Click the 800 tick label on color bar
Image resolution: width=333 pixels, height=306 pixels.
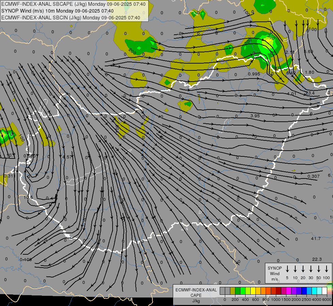click(266, 300)
